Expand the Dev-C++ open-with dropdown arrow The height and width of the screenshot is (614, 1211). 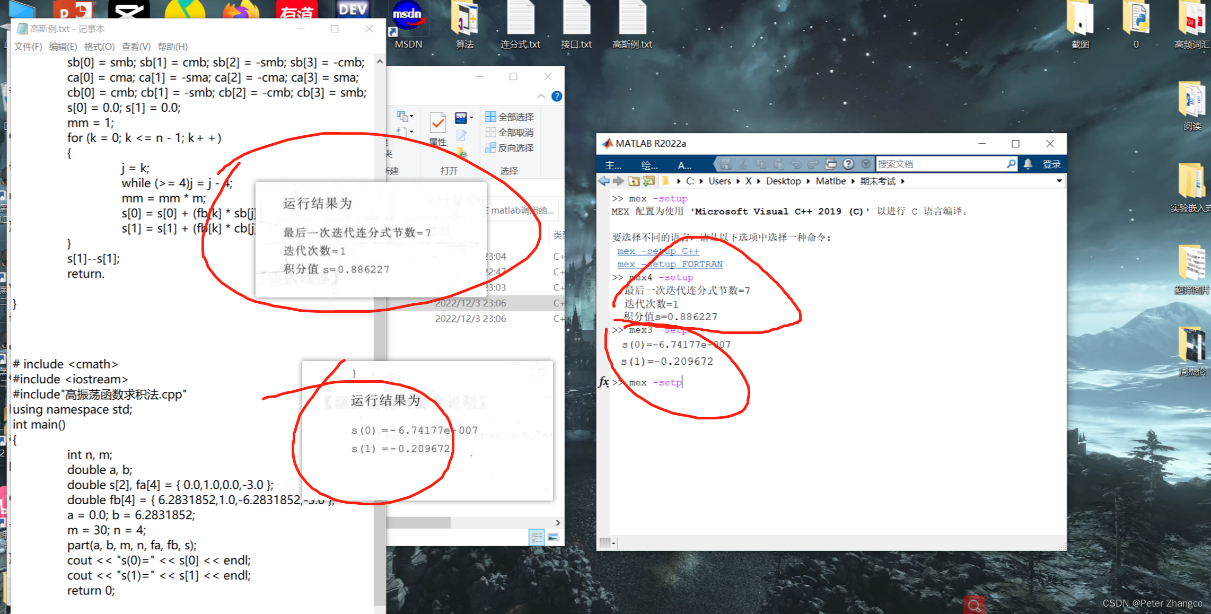(x=471, y=118)
